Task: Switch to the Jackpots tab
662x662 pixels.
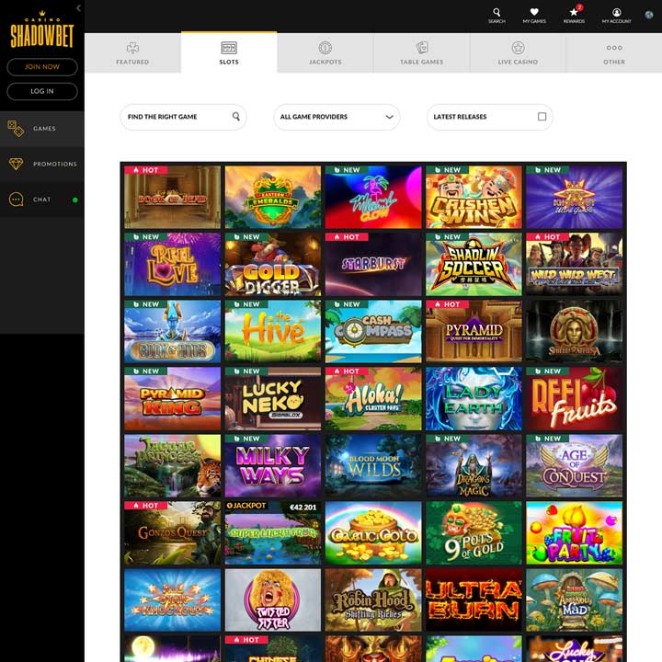Action: [x=325, y=52]
